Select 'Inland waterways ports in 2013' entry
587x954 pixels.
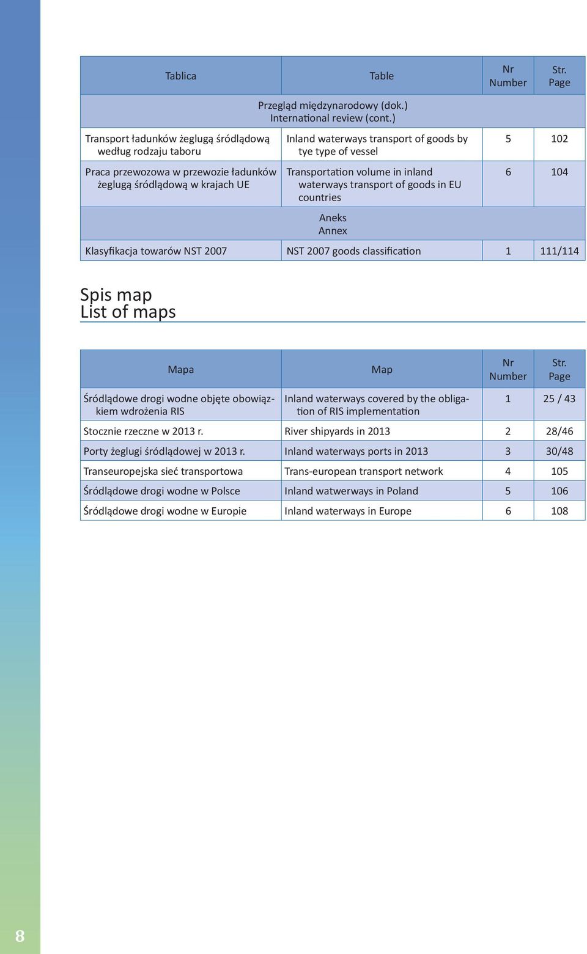356,451
